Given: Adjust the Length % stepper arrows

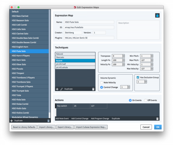Looking at the screenshot, I should tap(124, 60).
